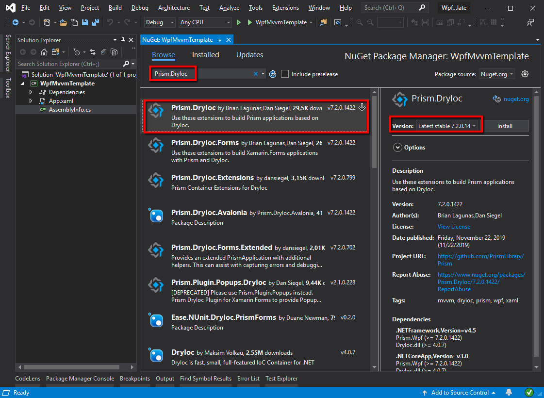Open the Report Abuse nuget.org link
544x398 pixels.
pyautogui.click(x=481, y=282)
